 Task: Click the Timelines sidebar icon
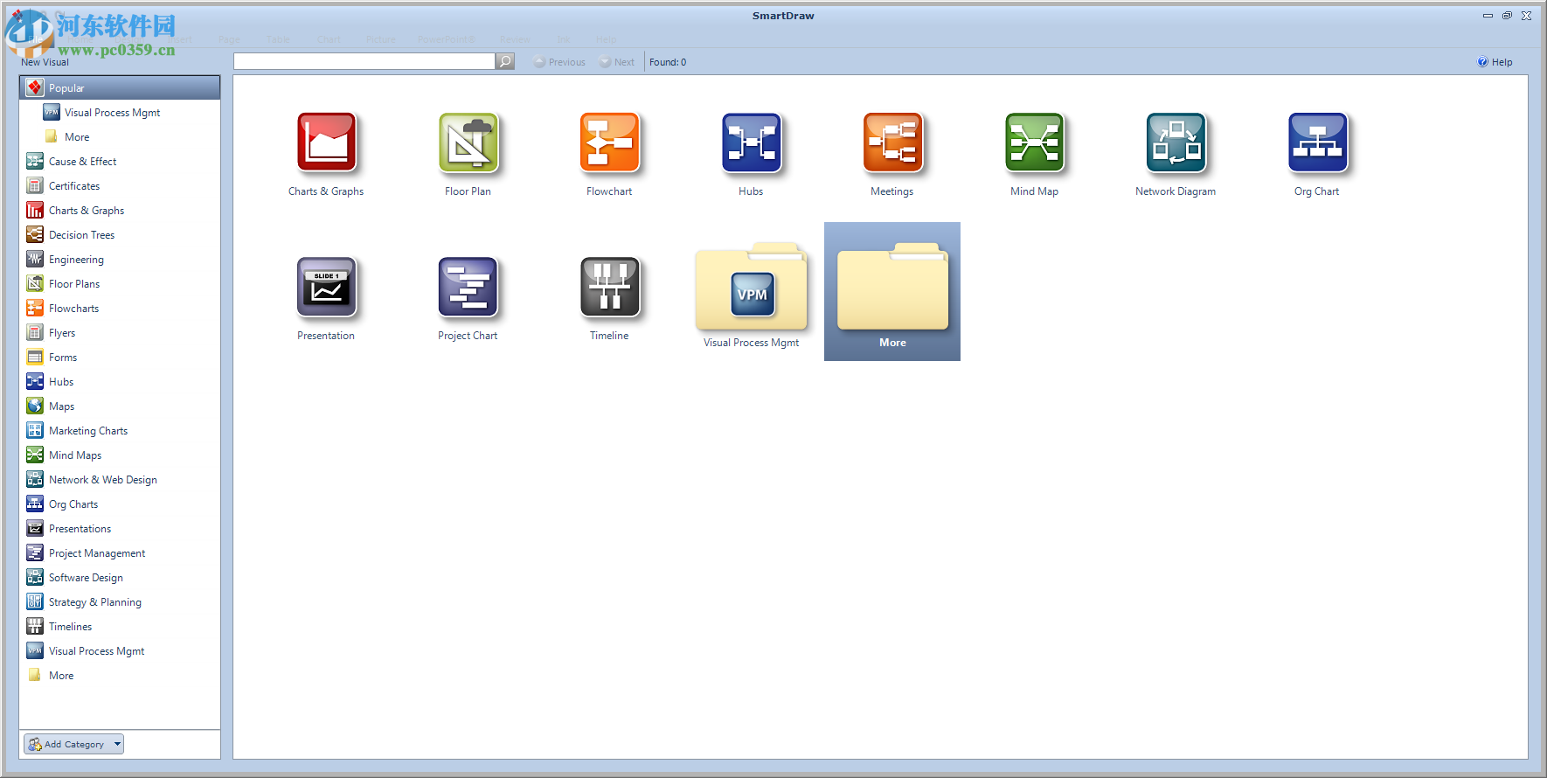[35, 626]
